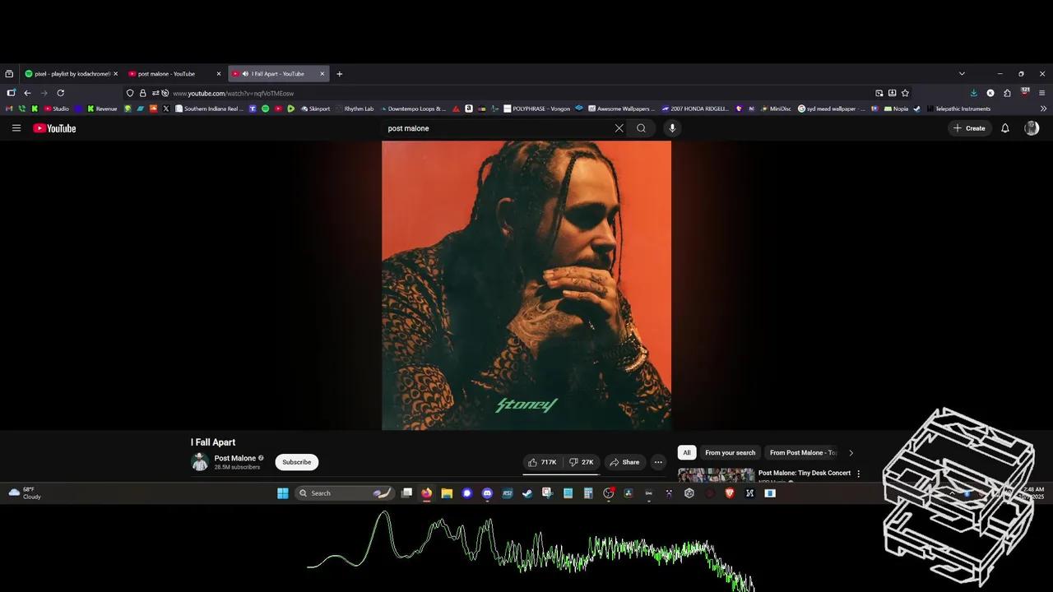
Task: Open Rhythm Lab bookmark
Action: click(x=354, y=109)
